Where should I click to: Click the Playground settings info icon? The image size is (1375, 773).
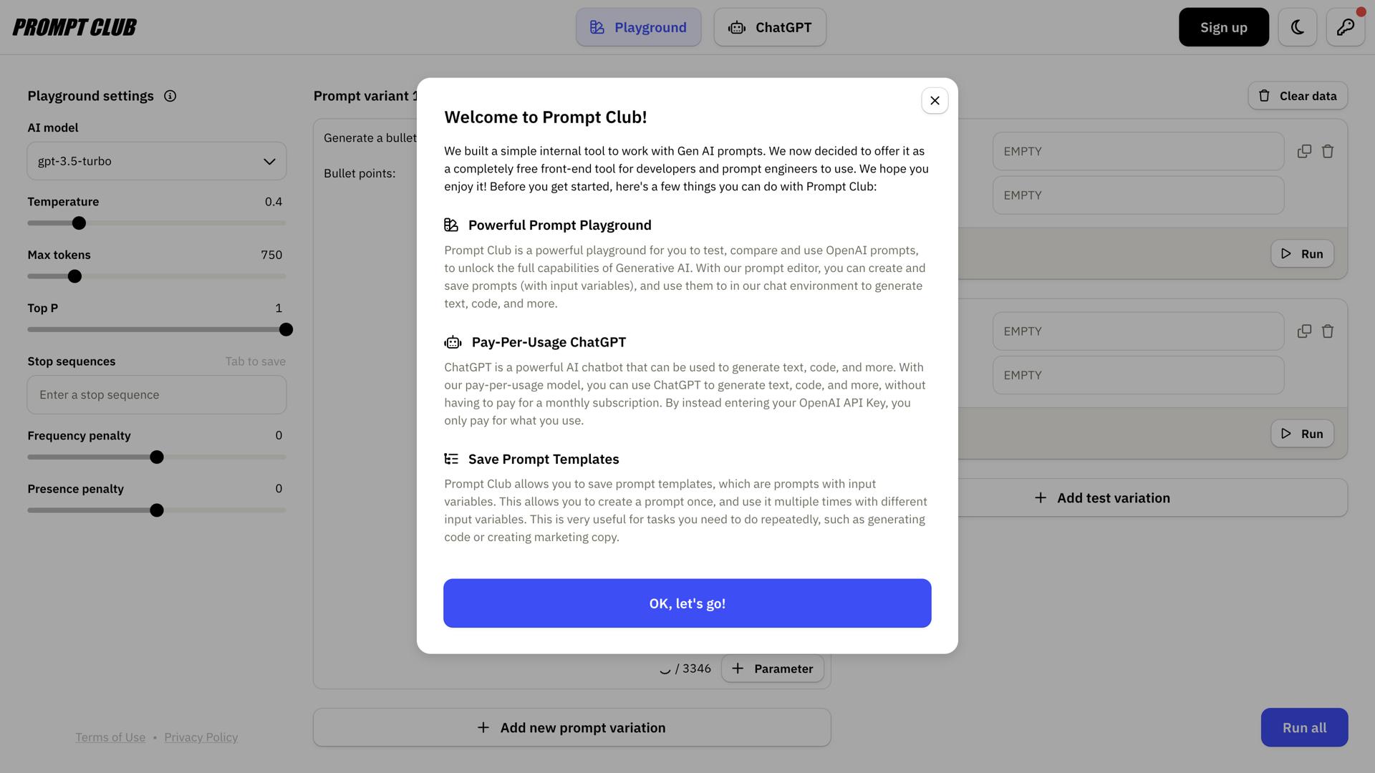(x=170, y=96)
